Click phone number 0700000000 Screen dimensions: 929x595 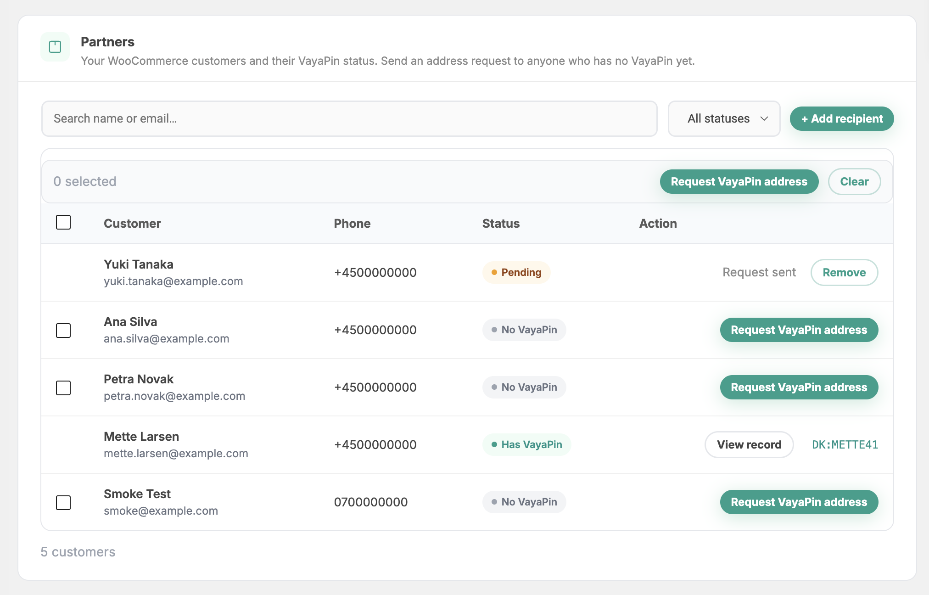coord(371,502)
